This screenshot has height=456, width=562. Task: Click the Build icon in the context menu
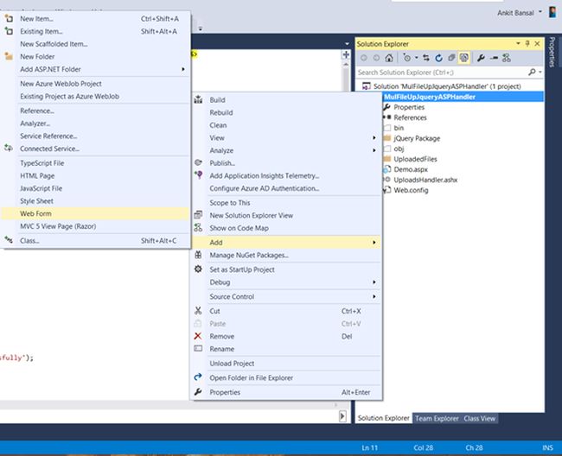pos(198,99)
